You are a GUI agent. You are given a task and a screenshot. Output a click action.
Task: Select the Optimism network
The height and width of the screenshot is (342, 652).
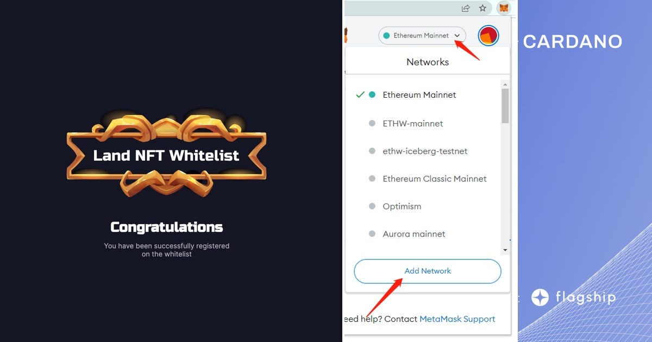click(x=423, y=206)
